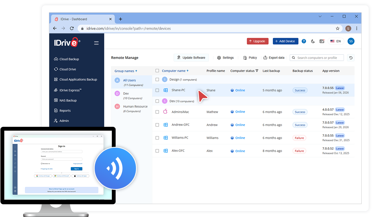Toggle dark mode moon icon
Screen dimensions: 374x217
point(313,41)
